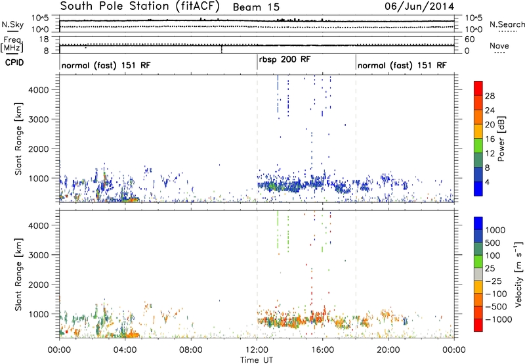
Task: Click the 'rbsp 200 RF' CPID label
Action: 285,59
